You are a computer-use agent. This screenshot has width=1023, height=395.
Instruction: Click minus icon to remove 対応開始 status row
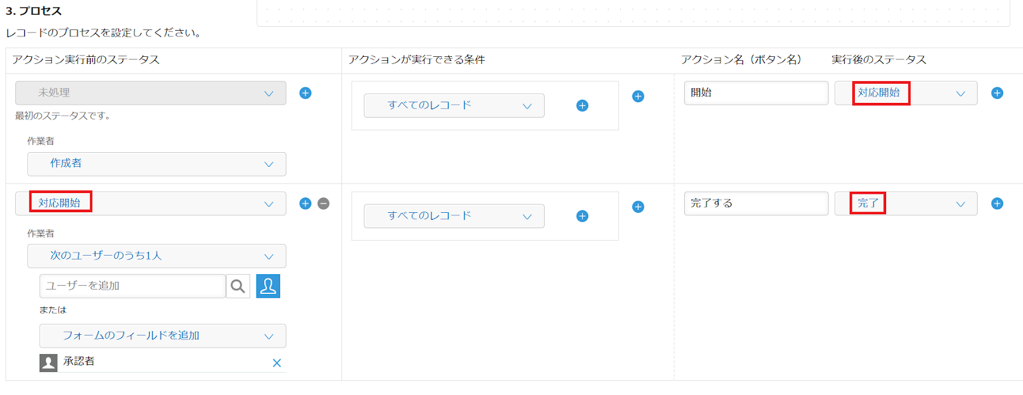pyautogui.click(x=324, y=204)
